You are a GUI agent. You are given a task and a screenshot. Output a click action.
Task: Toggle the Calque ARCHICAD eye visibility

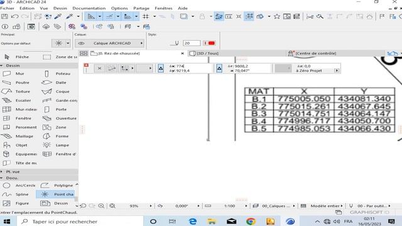coord(81,43)
